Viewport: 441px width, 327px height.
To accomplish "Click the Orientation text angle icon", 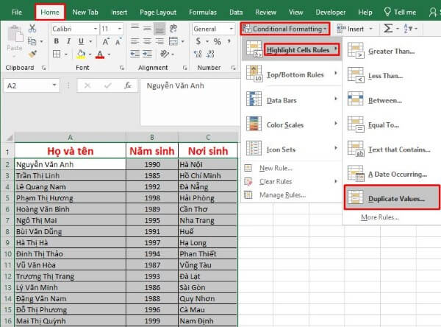I will [x=165, y=54].
